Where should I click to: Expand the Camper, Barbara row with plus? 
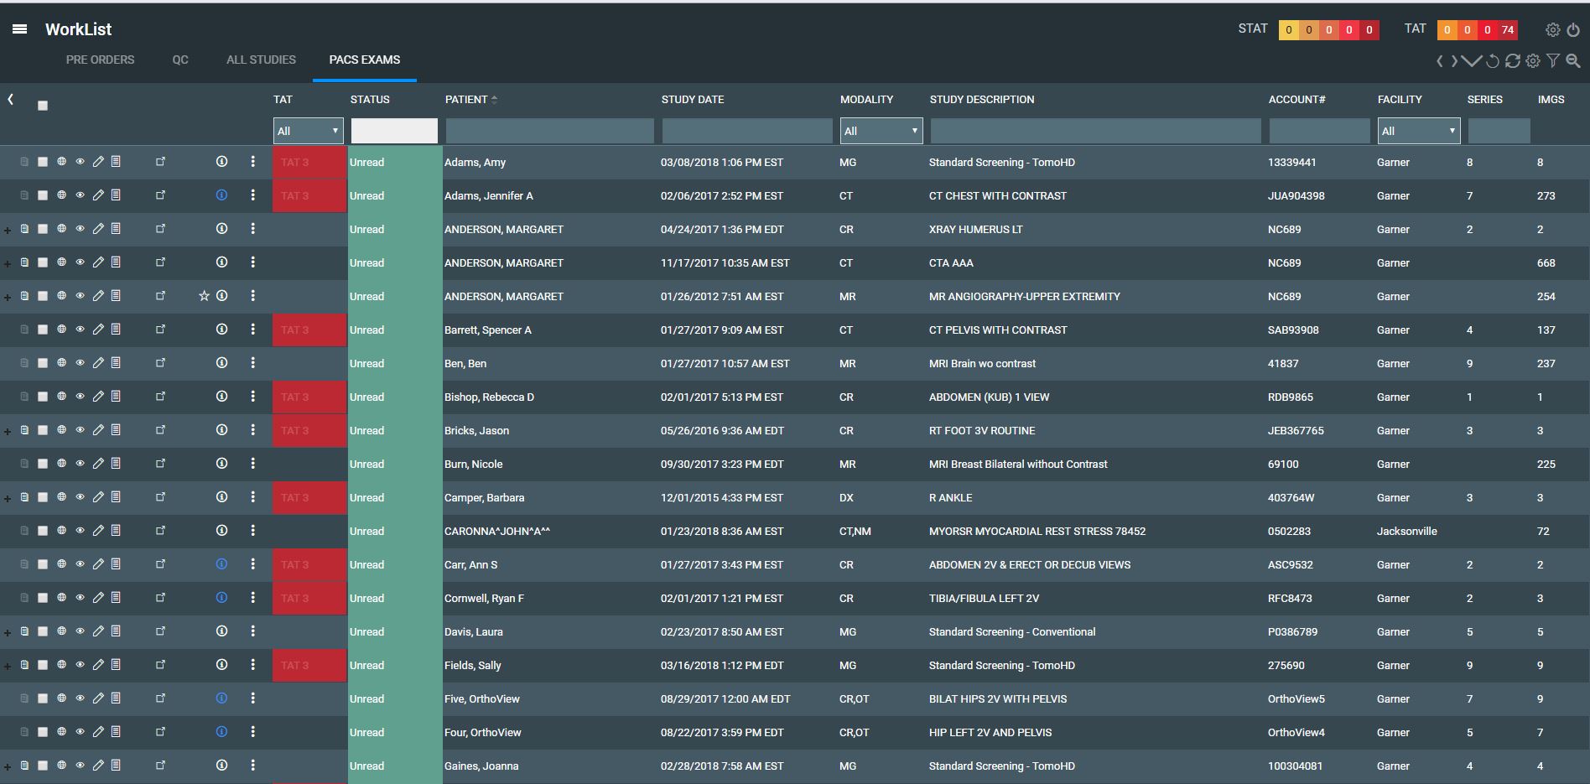pos(8,499)
